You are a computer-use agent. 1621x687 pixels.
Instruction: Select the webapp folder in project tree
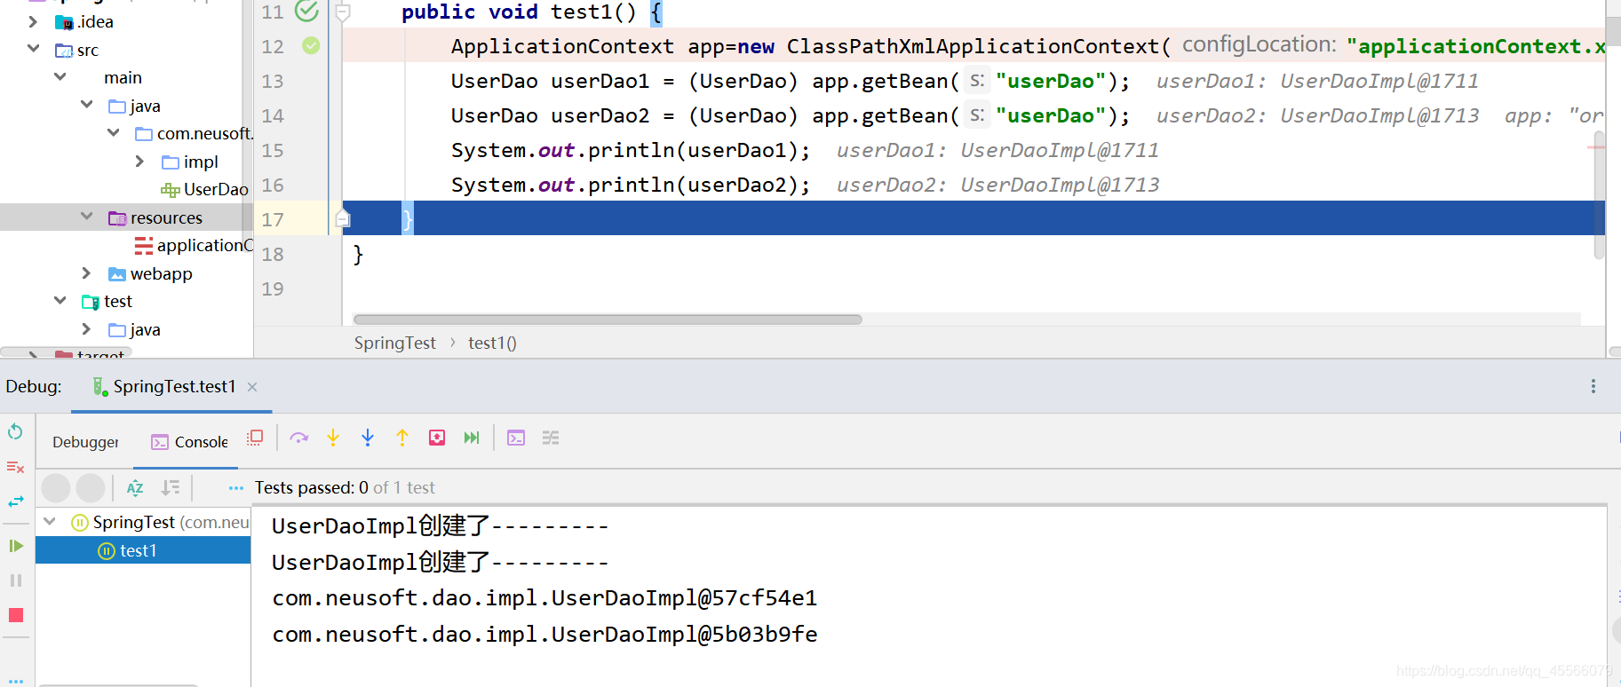tap(150, 273)
